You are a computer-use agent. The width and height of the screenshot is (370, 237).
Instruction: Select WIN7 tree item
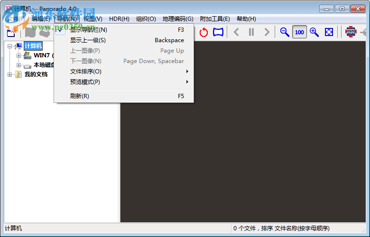[44, 55]
